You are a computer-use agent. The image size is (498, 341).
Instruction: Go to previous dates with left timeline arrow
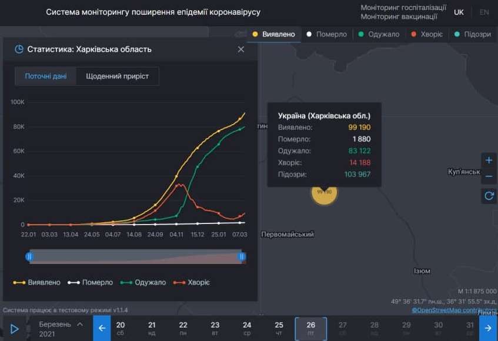pyautogui.click(x=102, y=328)
